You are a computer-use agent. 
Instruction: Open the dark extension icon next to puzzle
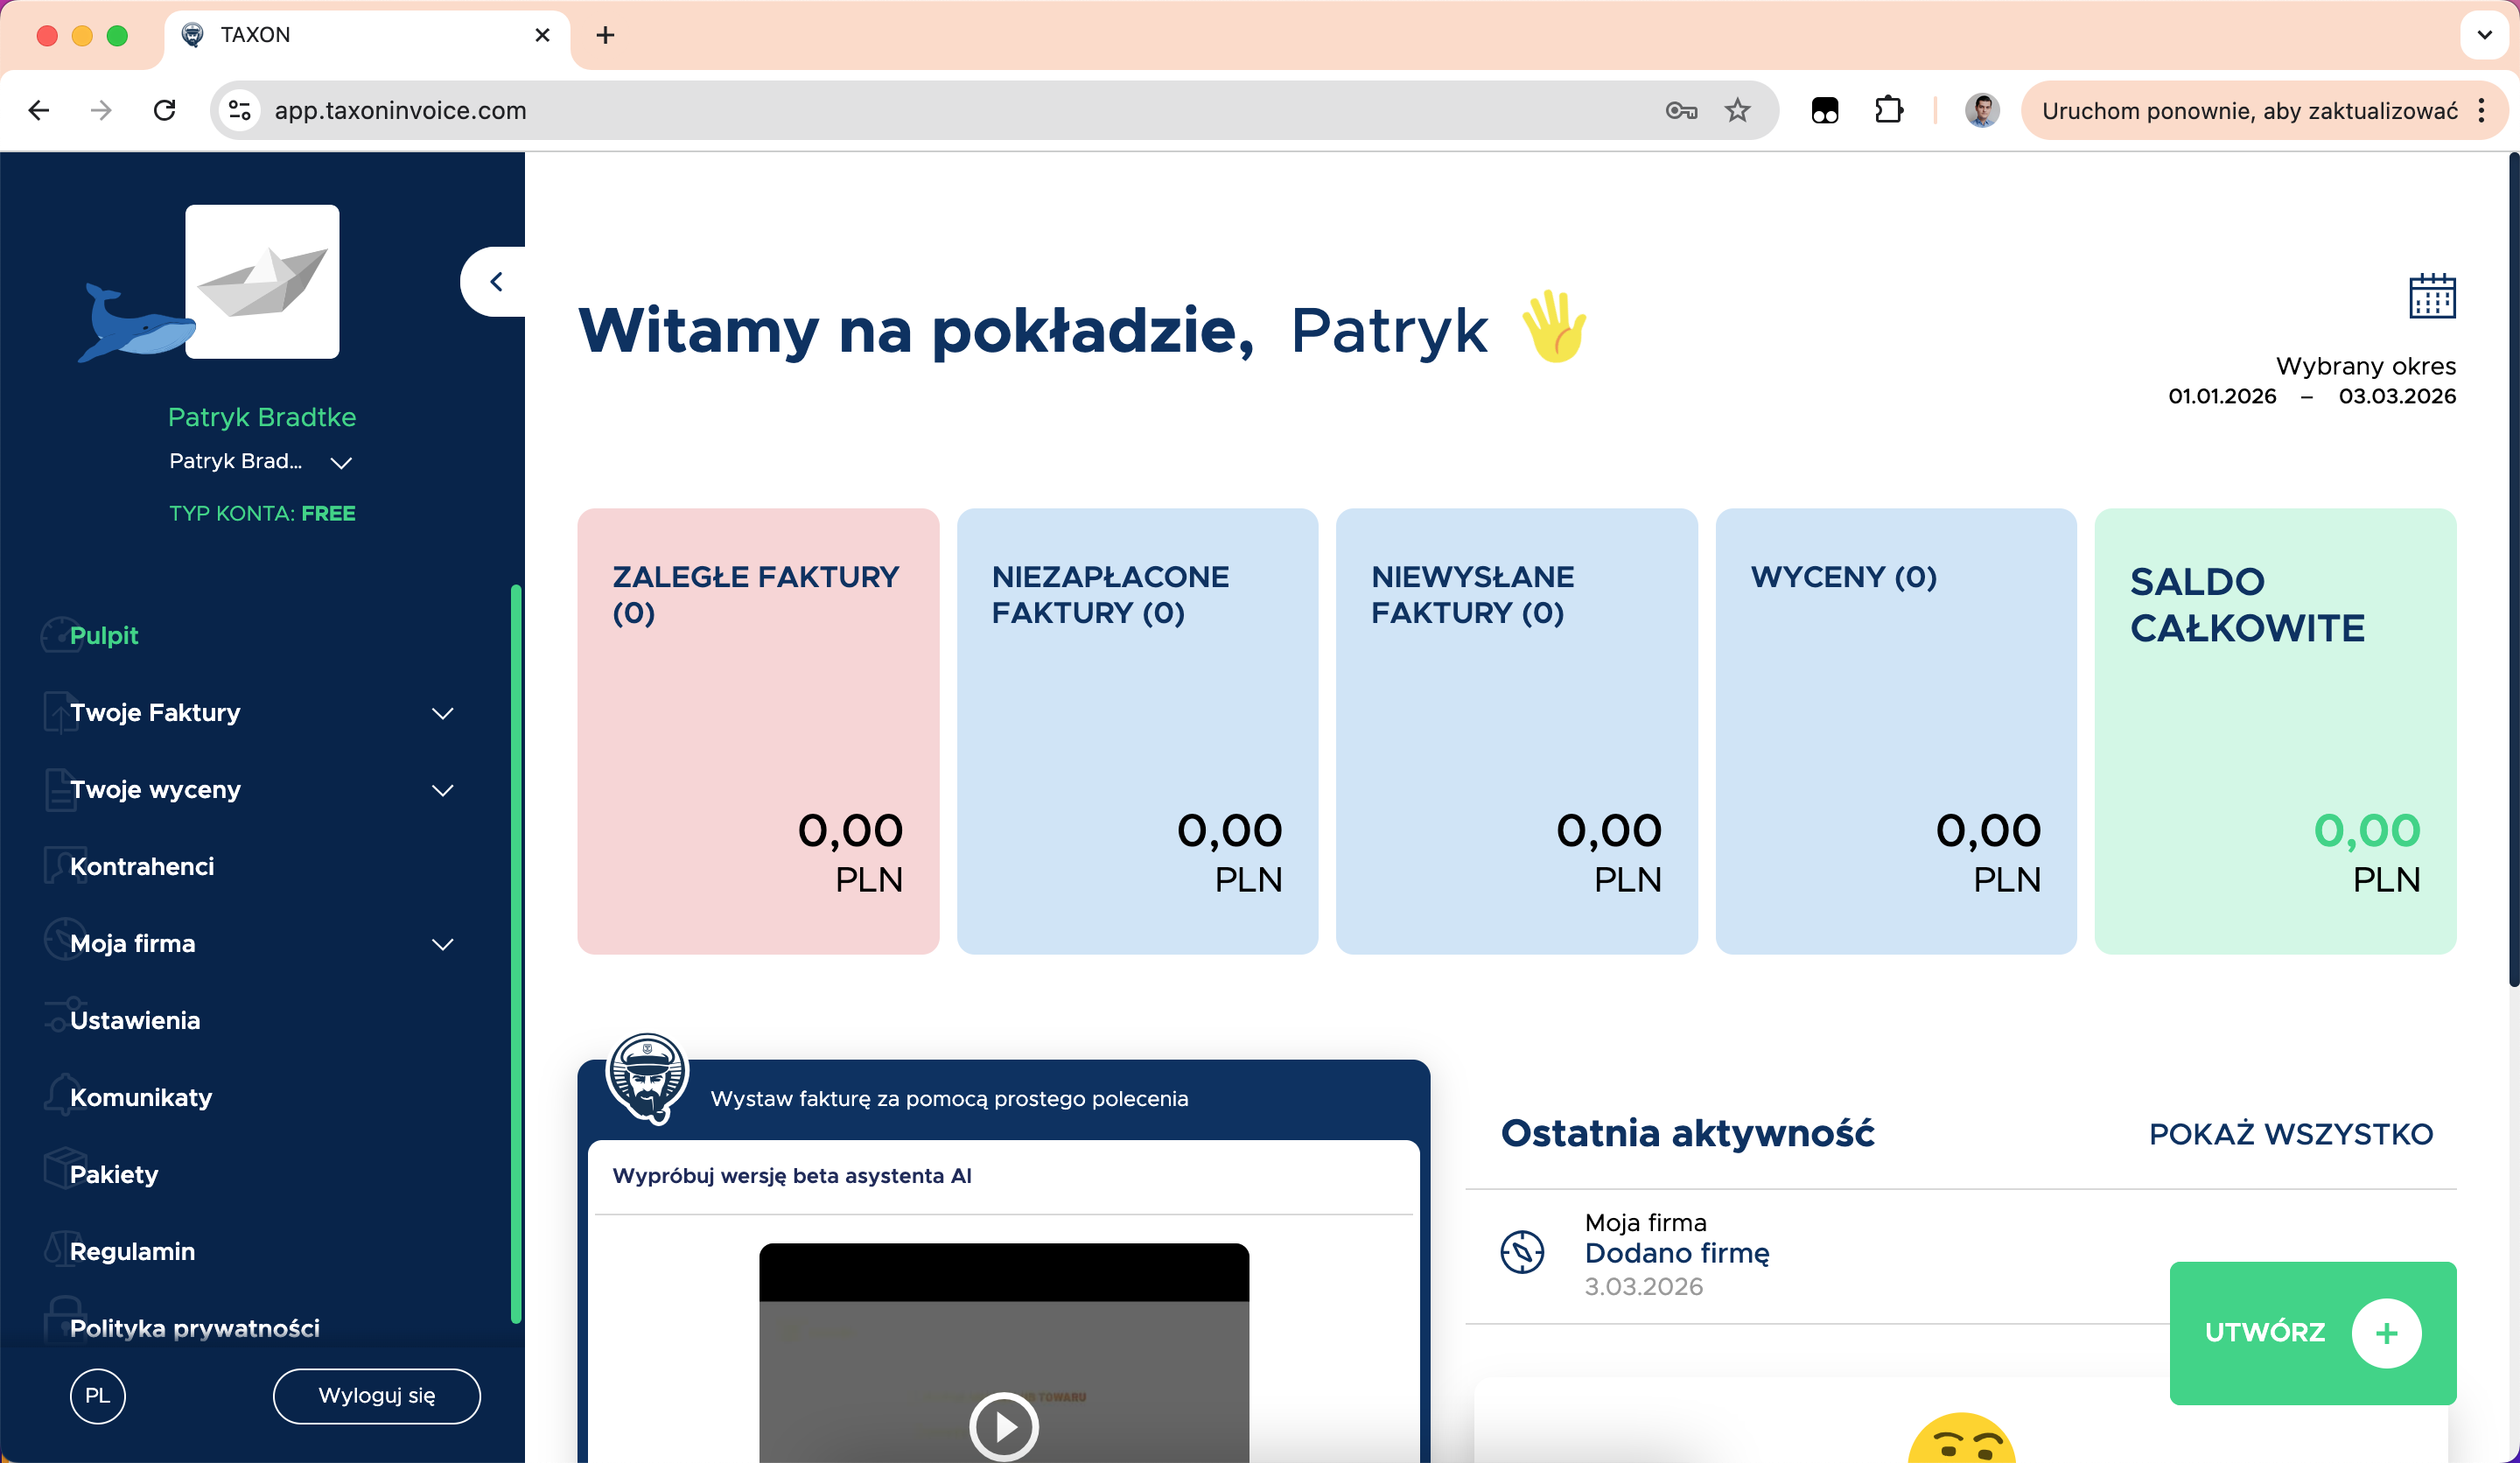(x=1825, y=110)
